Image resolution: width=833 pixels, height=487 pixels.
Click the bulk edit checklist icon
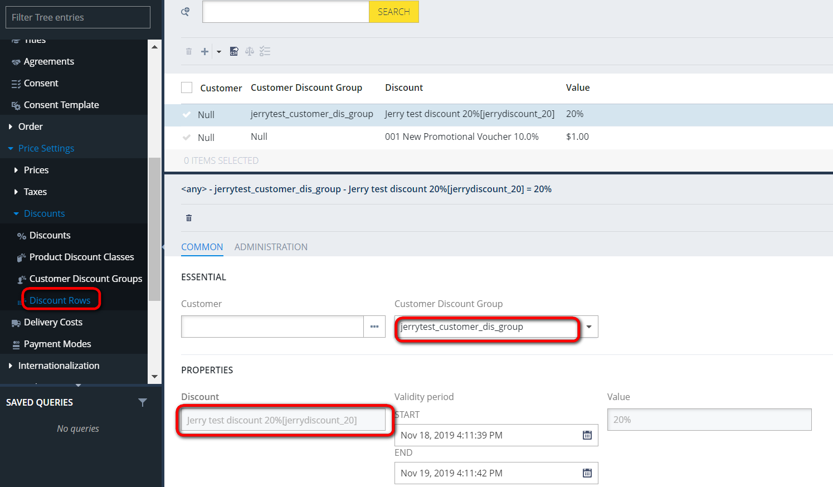pos(265,52)
